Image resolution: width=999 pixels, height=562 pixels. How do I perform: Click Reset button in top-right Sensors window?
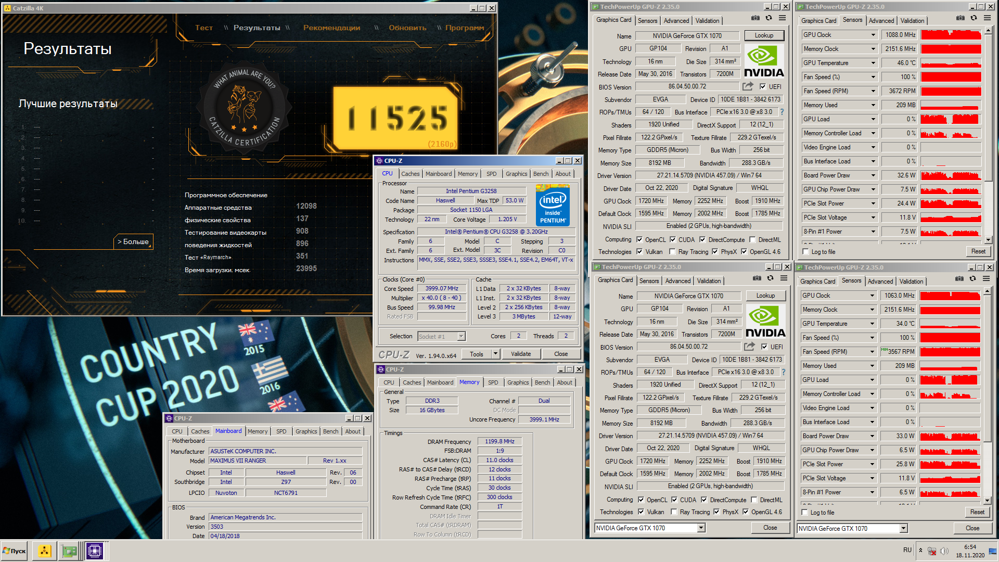(978, 251)
